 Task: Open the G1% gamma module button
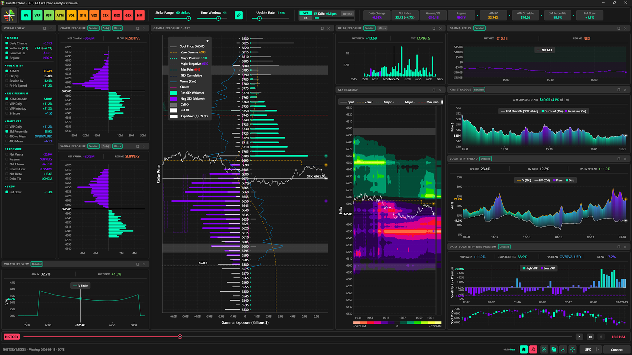83,15
